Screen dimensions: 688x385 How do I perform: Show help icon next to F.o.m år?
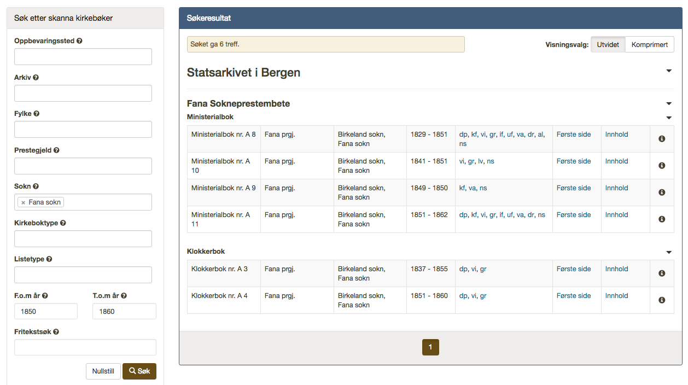(45, 296)
